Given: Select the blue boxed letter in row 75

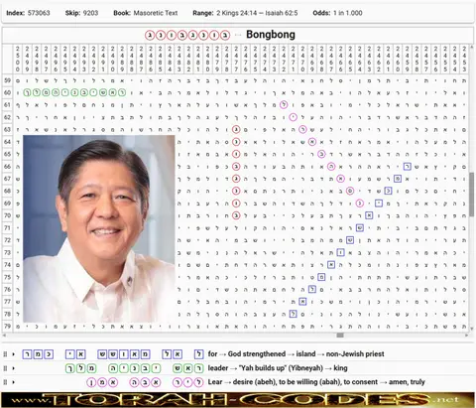Looking at the screenshot, I should (x=321, y=277).
